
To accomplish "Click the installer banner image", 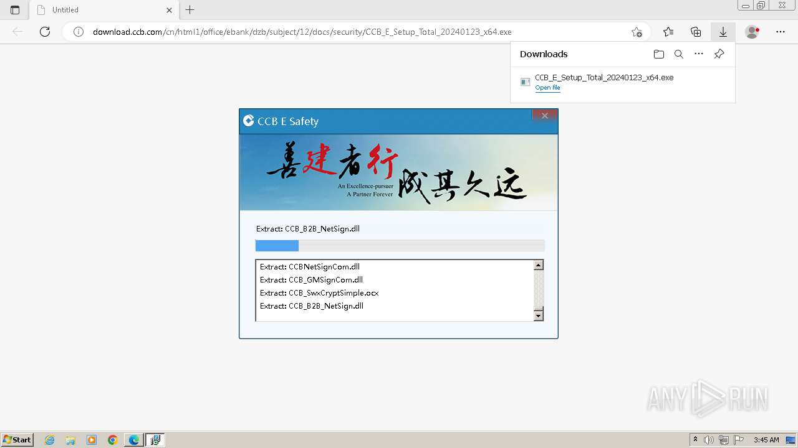I will point(398,172).
